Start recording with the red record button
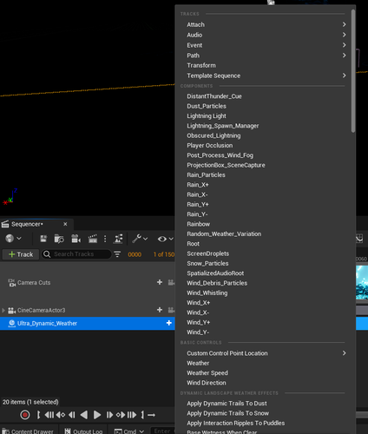 pyautogui.click(x=25, y=415)
